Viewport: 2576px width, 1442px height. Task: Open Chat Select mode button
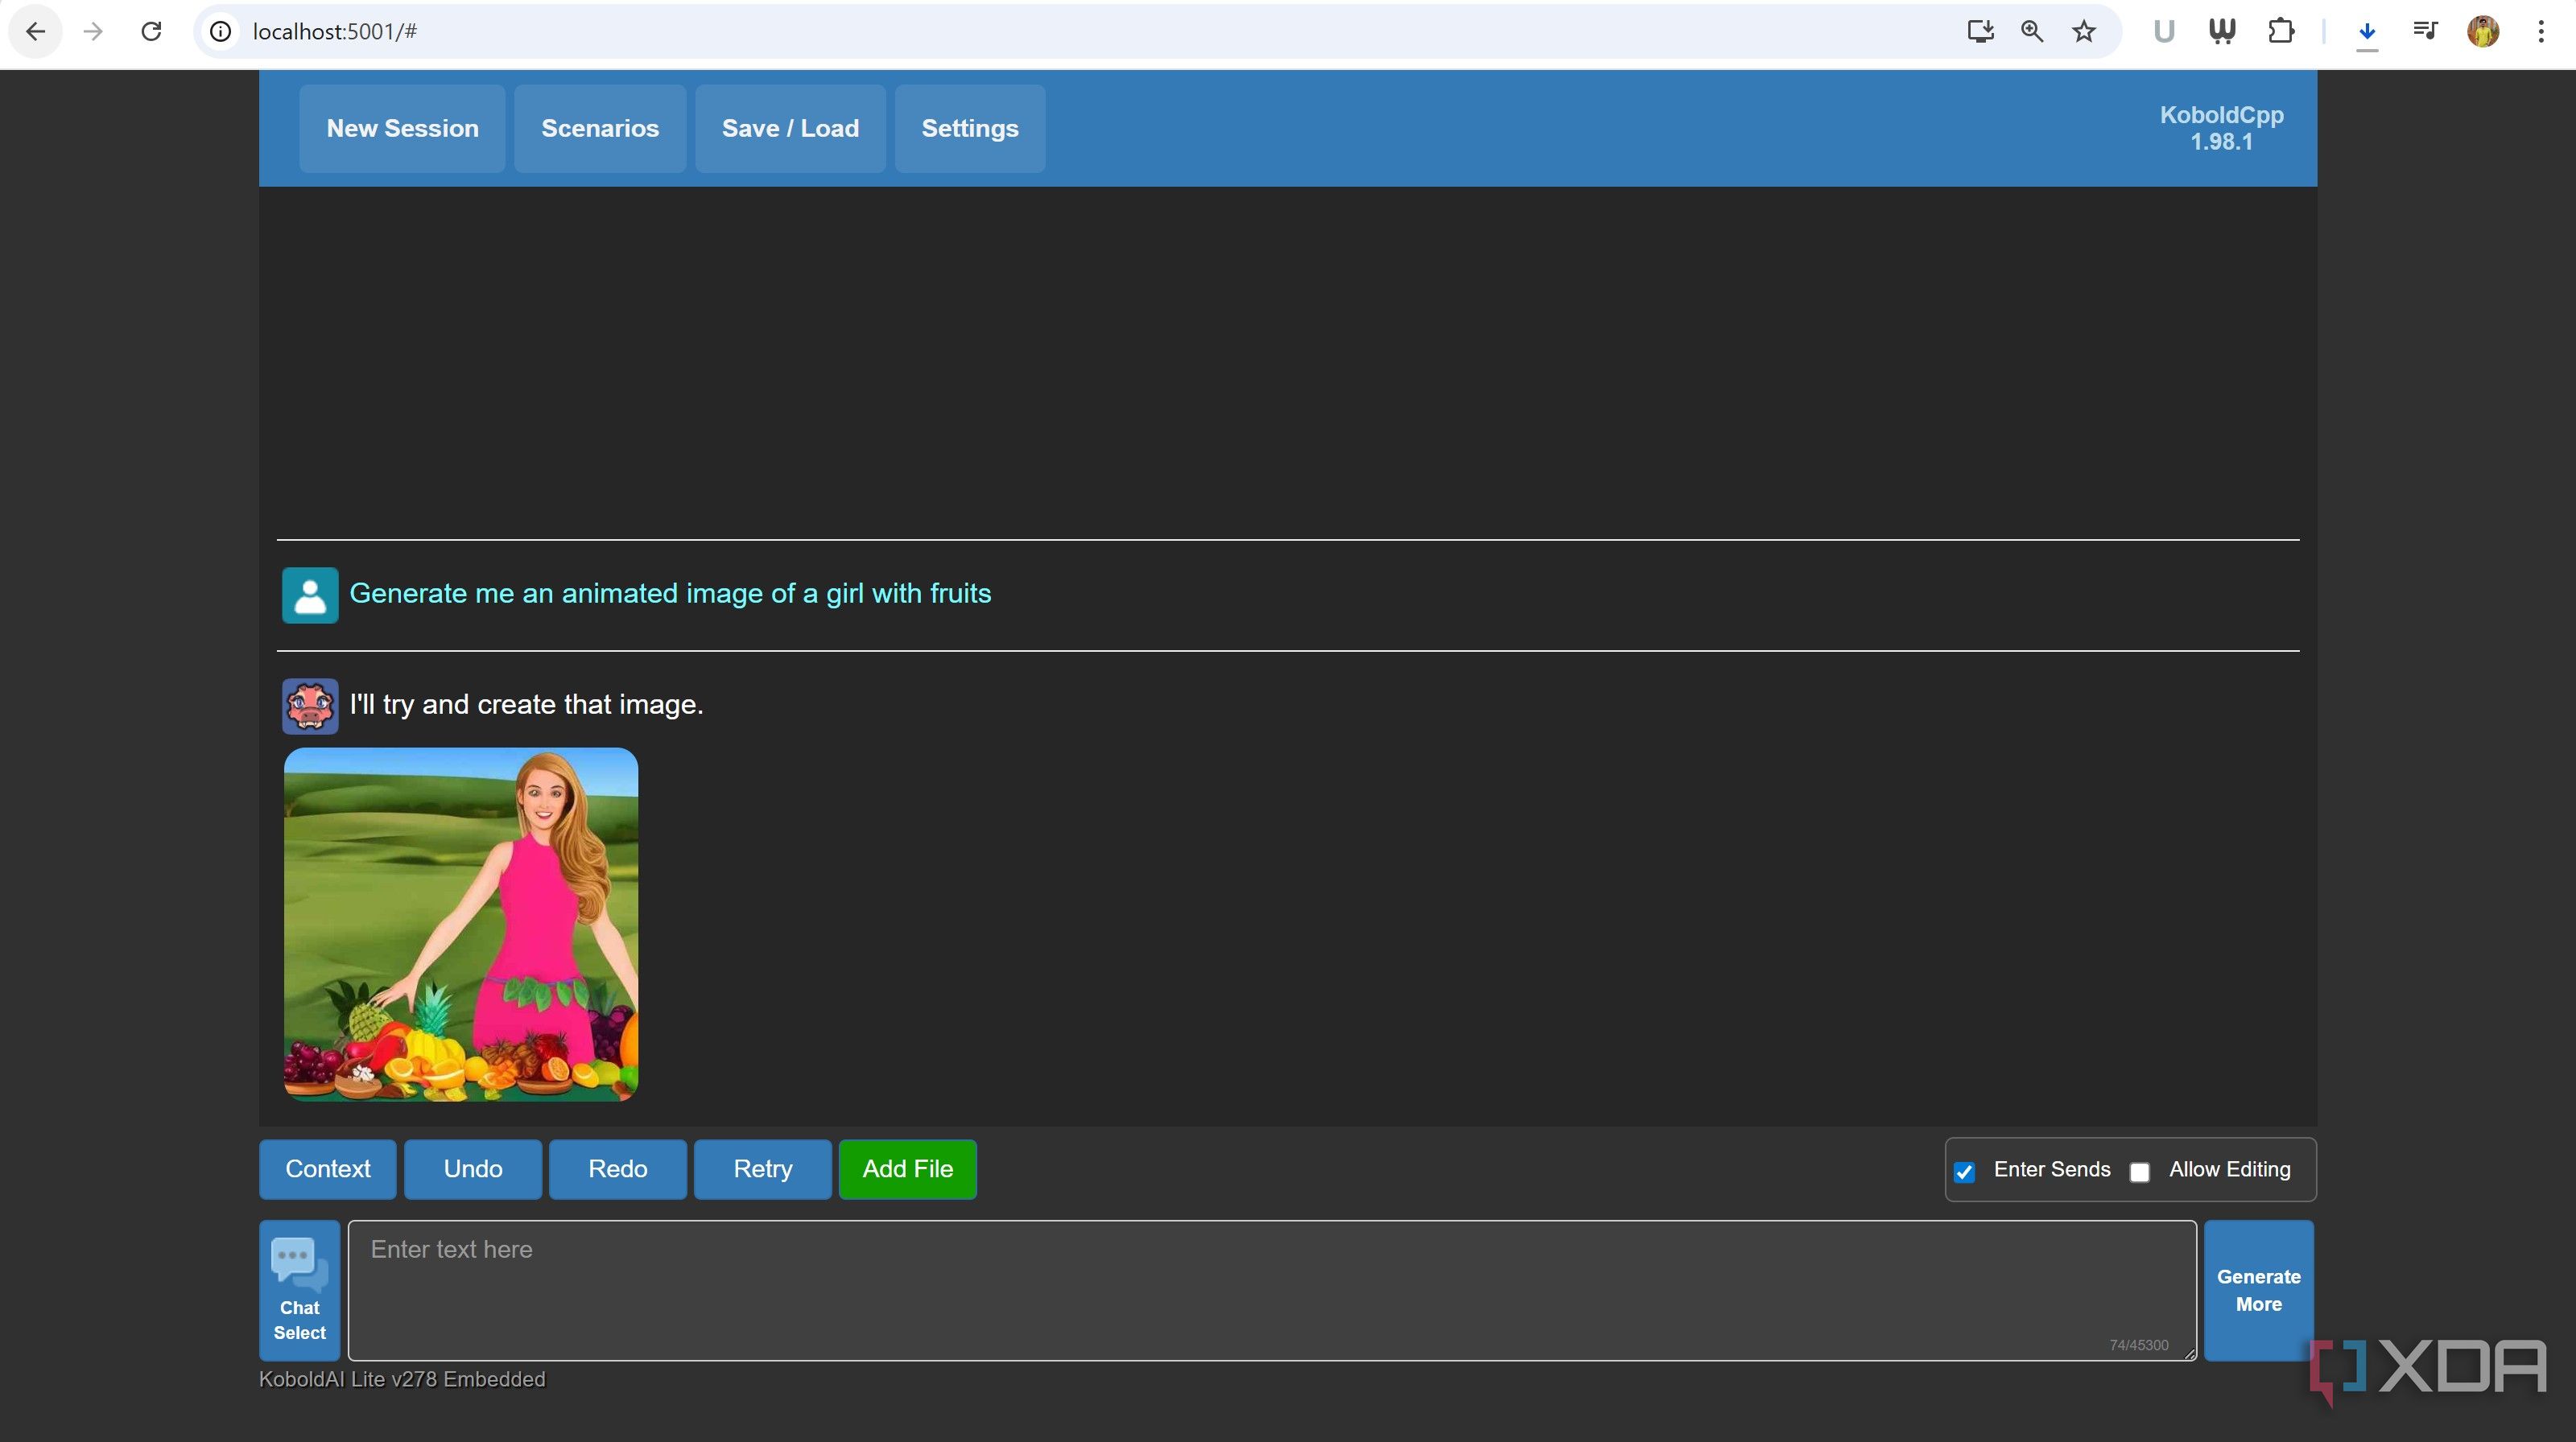pyautogui.click(x=300, y=1290)
